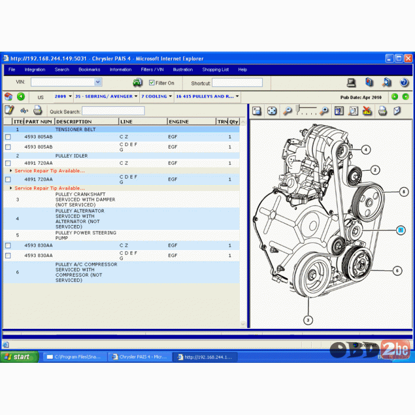This screenshot has width=415, height=415.
Task: Open the 2009 model year dropdown
Action: coord(70,96)
